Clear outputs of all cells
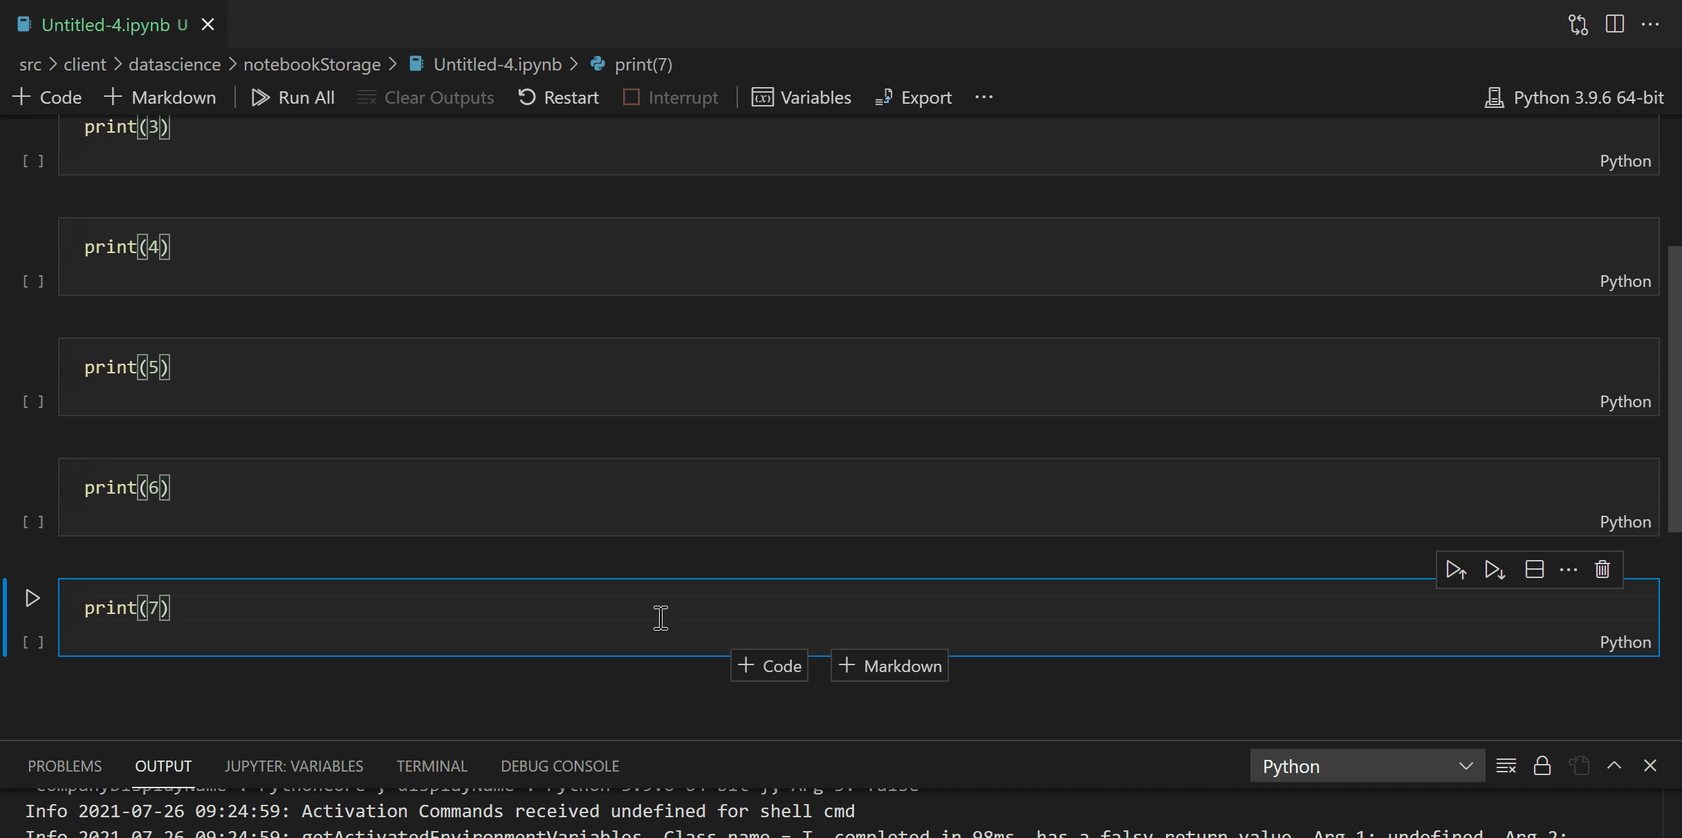Image resolution: width=1682 pixels, height=838 pixels. [425, 97]
